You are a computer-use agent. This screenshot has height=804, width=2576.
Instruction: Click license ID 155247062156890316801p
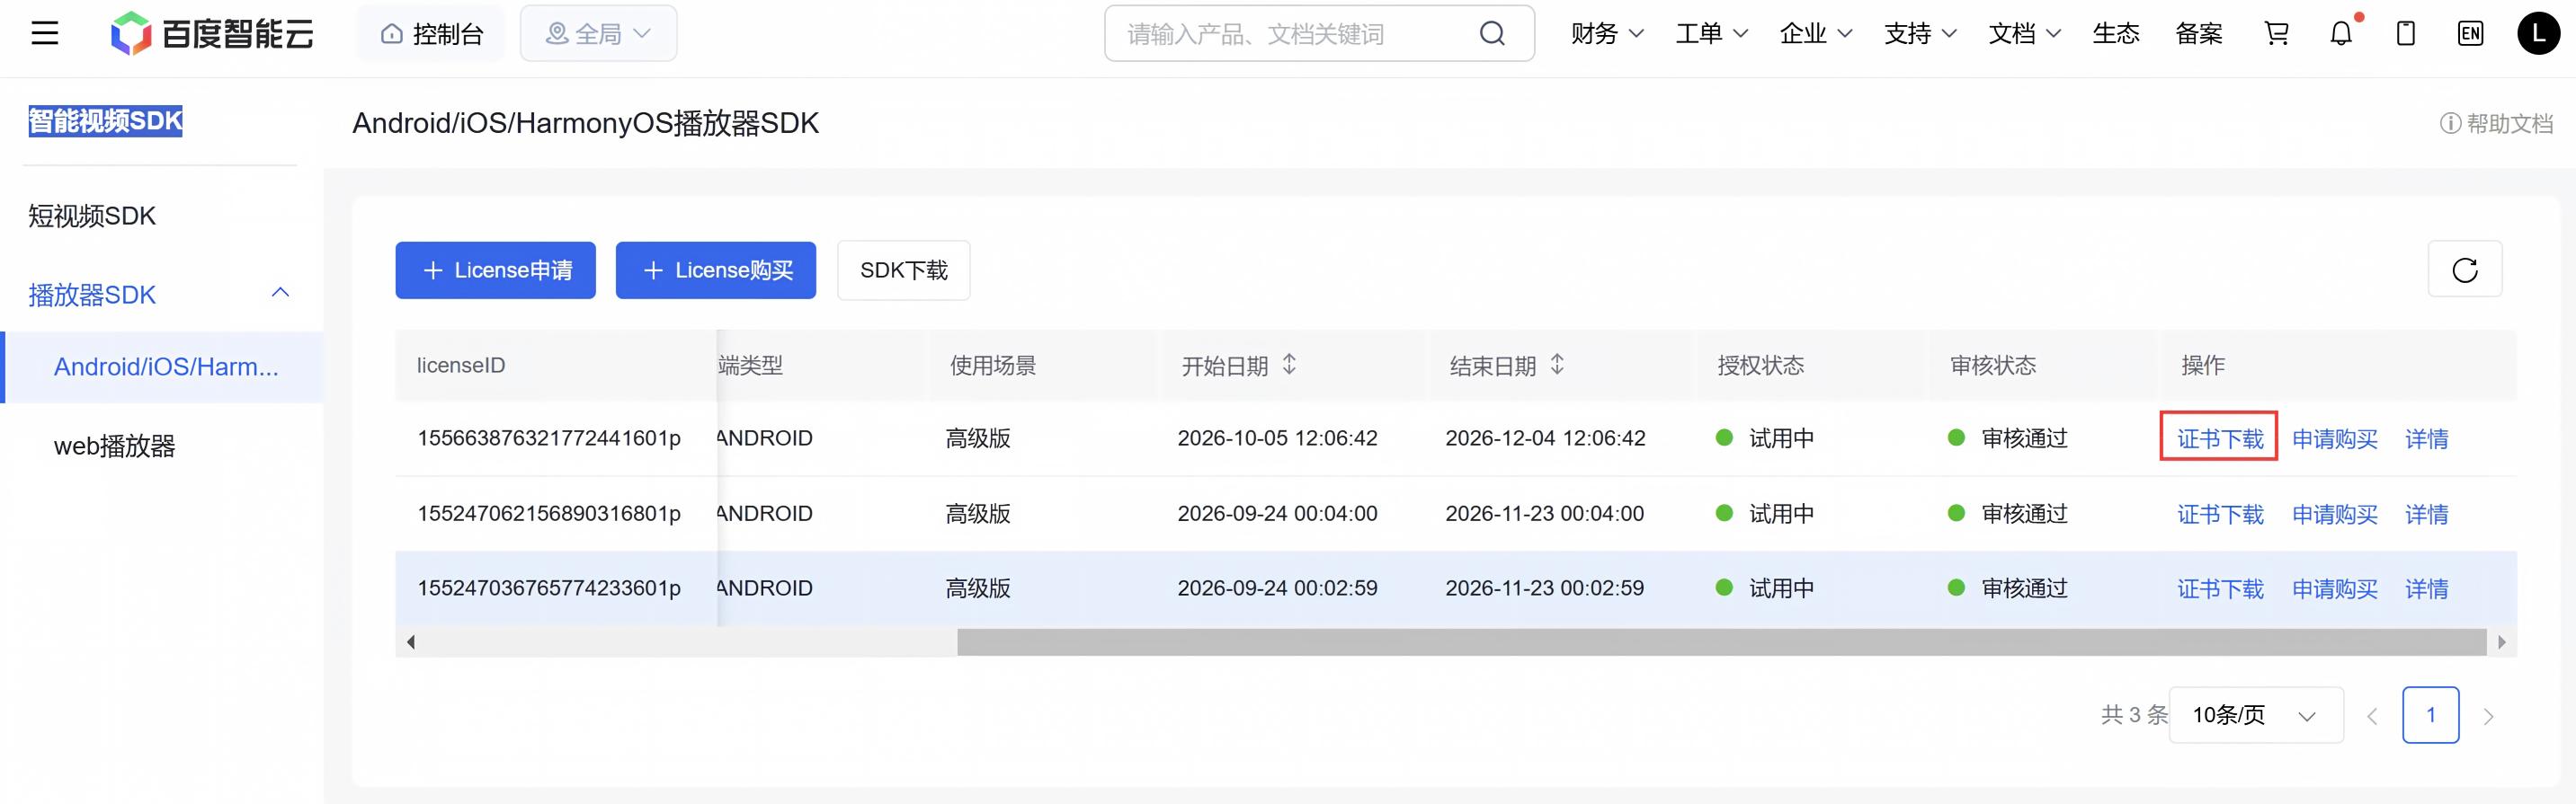click(x=549, y=513)
